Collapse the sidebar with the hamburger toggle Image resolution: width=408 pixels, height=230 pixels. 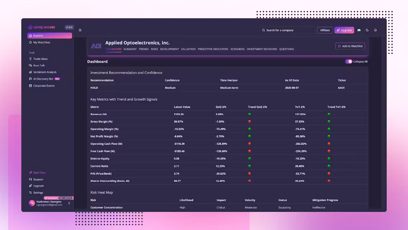(x=80, y=30)
